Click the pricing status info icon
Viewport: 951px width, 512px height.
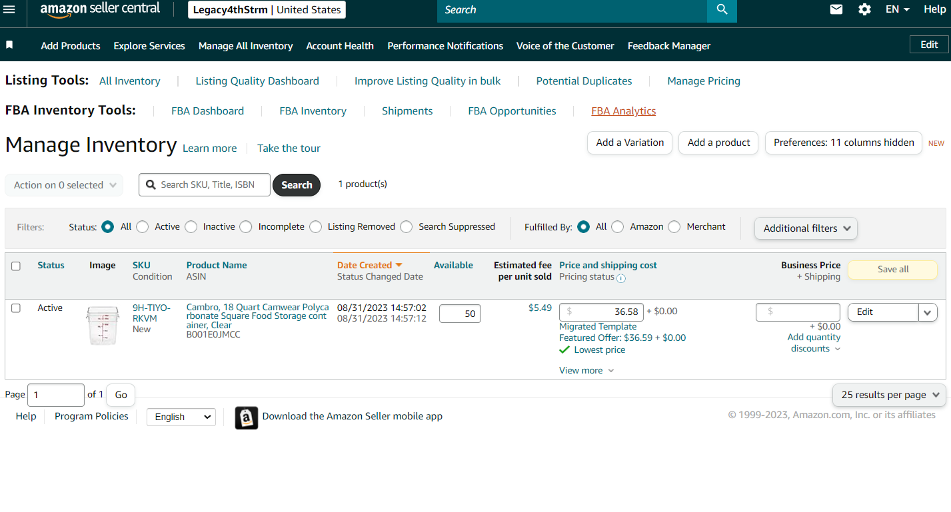pyautogui.click(x=621, y=278)
